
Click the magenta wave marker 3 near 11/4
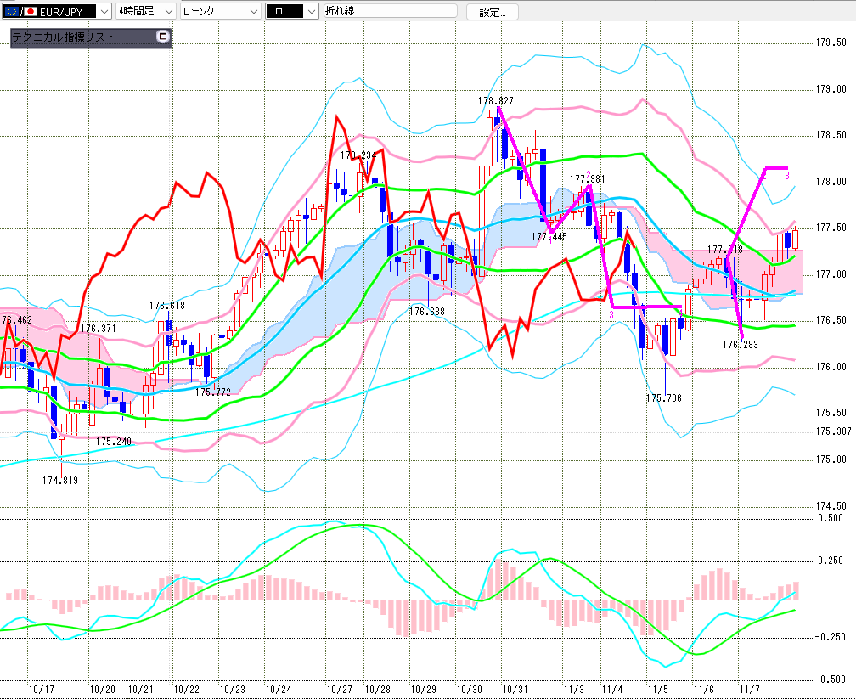(x=611, y=314)
